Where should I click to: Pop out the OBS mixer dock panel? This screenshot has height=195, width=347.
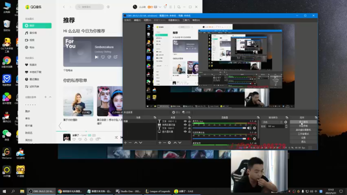pos(258,117)
